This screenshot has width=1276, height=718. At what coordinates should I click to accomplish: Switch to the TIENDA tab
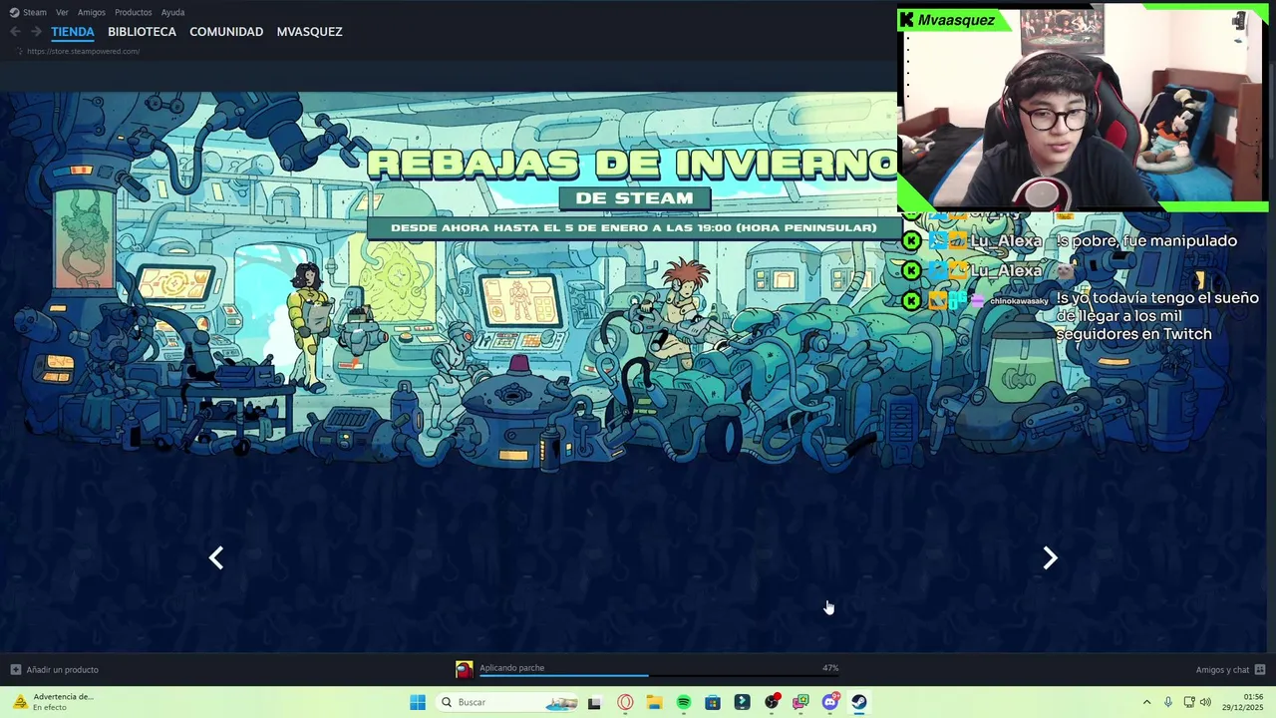coord(73,32)
